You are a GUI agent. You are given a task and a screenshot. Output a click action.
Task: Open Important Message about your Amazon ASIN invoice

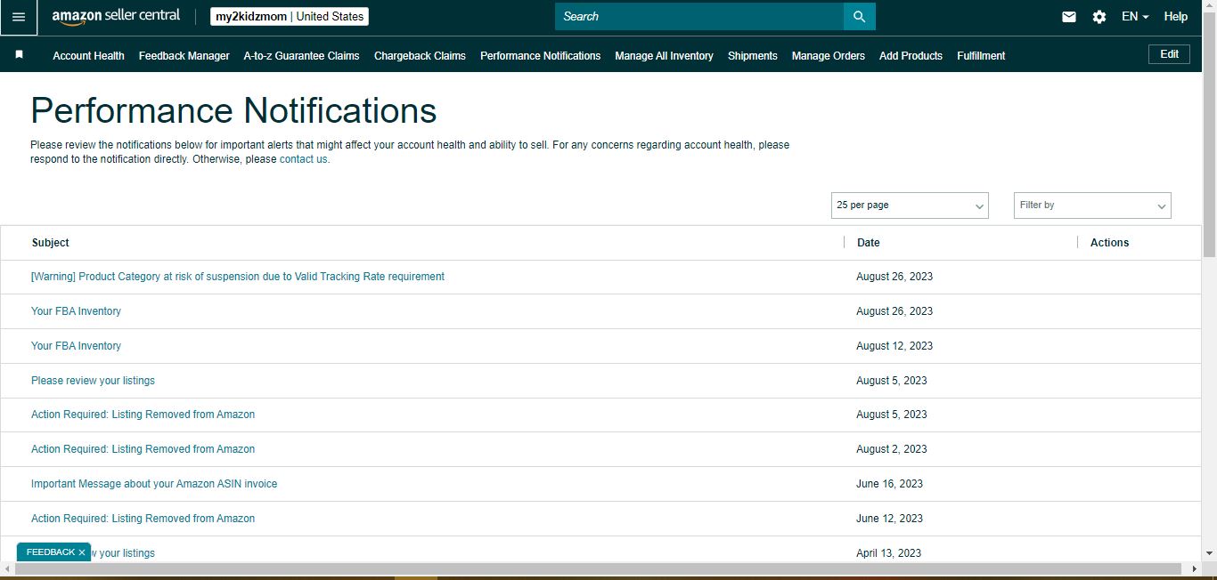154,484
